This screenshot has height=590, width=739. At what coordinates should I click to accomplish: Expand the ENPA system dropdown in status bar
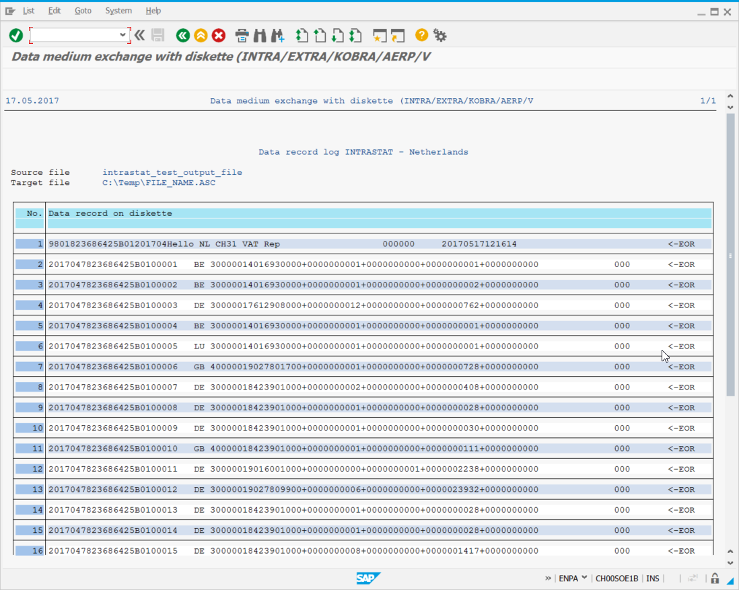click(x=584, y=578)
